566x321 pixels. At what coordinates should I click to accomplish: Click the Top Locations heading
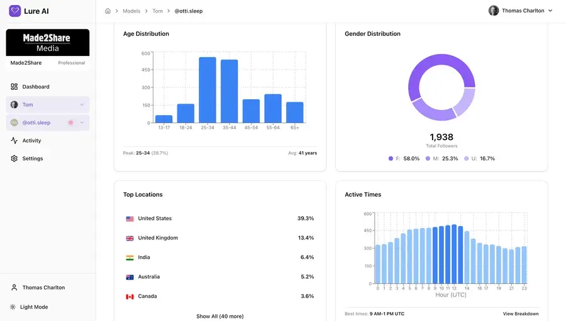point(143,194)
